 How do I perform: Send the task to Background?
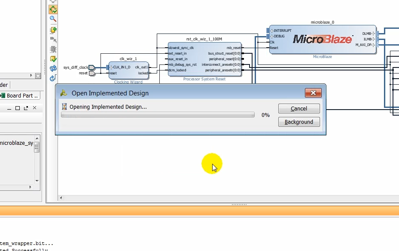pos(298,122)
